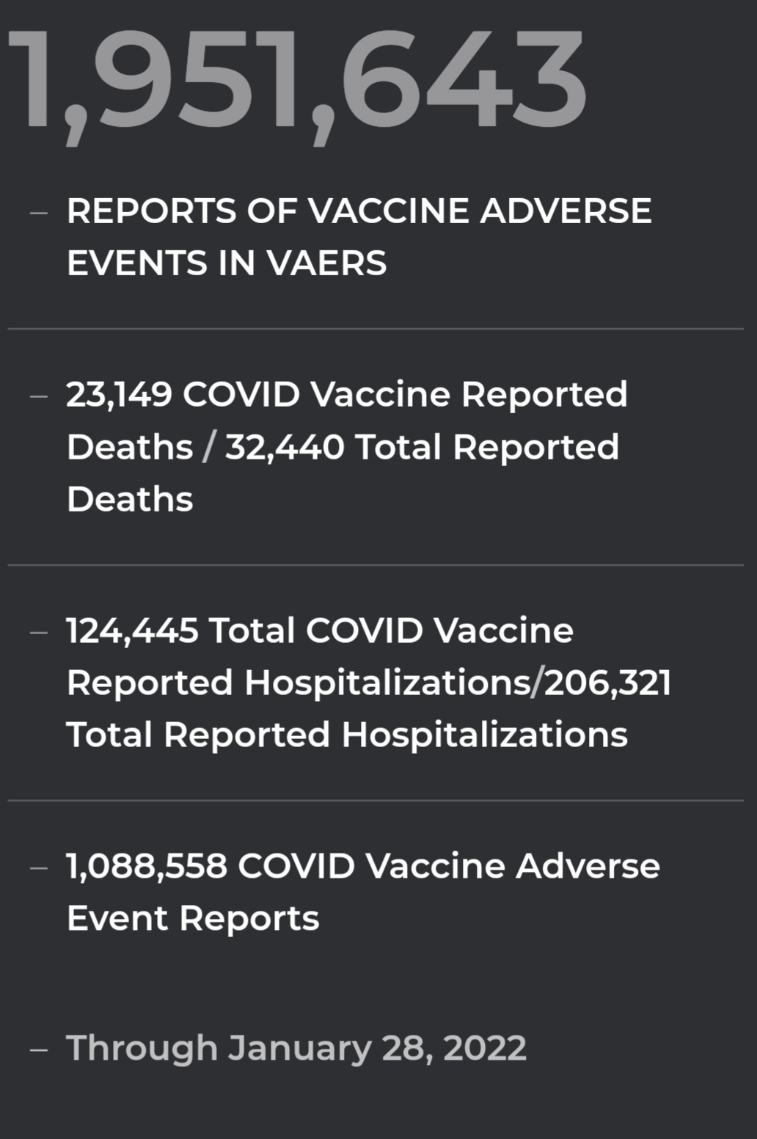Click the dash bullet before 1,088,558

39,867
